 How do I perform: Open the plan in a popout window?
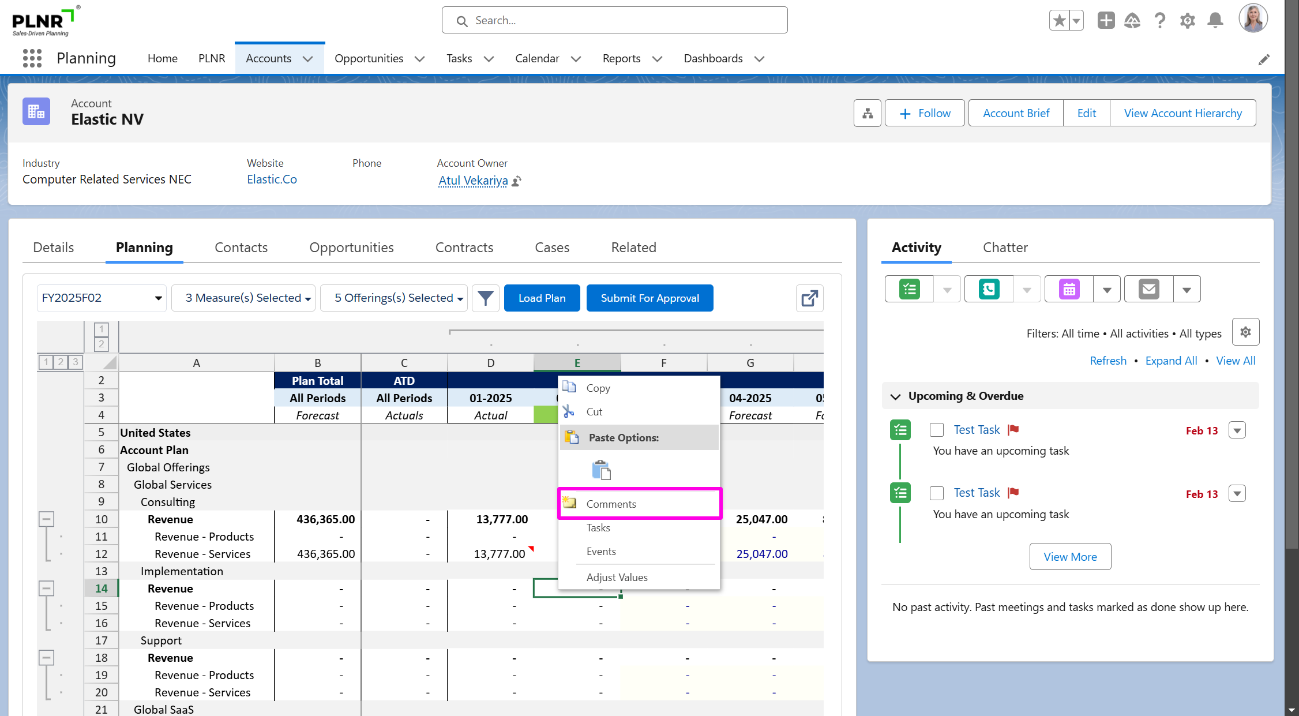click(x=809, y=298)
